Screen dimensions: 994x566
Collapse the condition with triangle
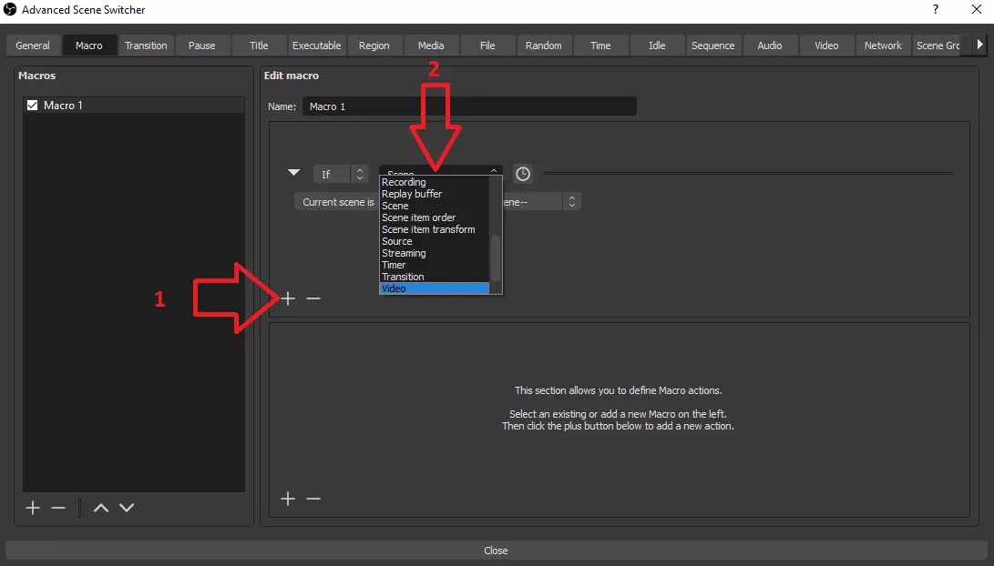pyautogui.click(x=293, y=173)
